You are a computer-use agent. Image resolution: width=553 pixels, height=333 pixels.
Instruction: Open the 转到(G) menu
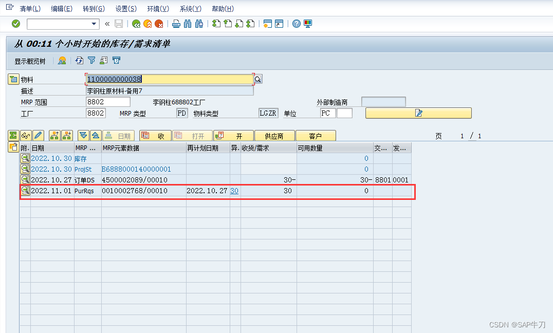(x=94, y=9)
